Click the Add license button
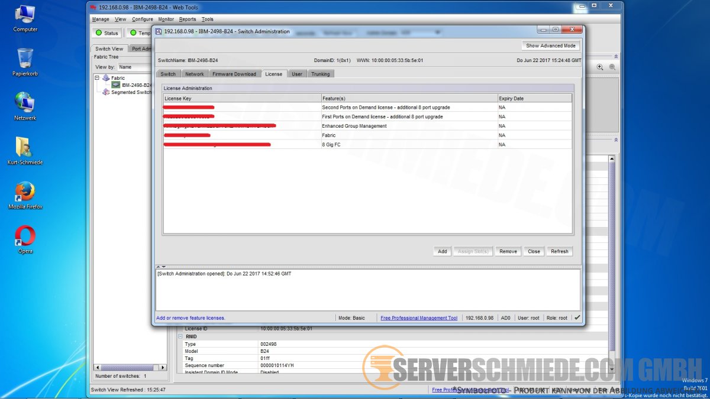This screenshot has height=399, width=710. 442,251
